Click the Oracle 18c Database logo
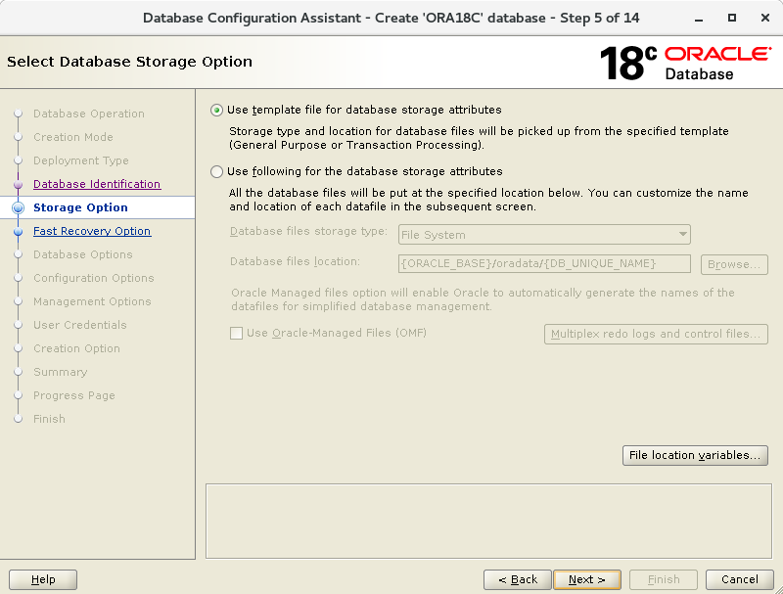This screenshot has height=594, width=783. [686, 63]
